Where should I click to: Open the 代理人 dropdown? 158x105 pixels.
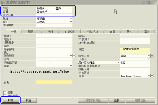149,59
